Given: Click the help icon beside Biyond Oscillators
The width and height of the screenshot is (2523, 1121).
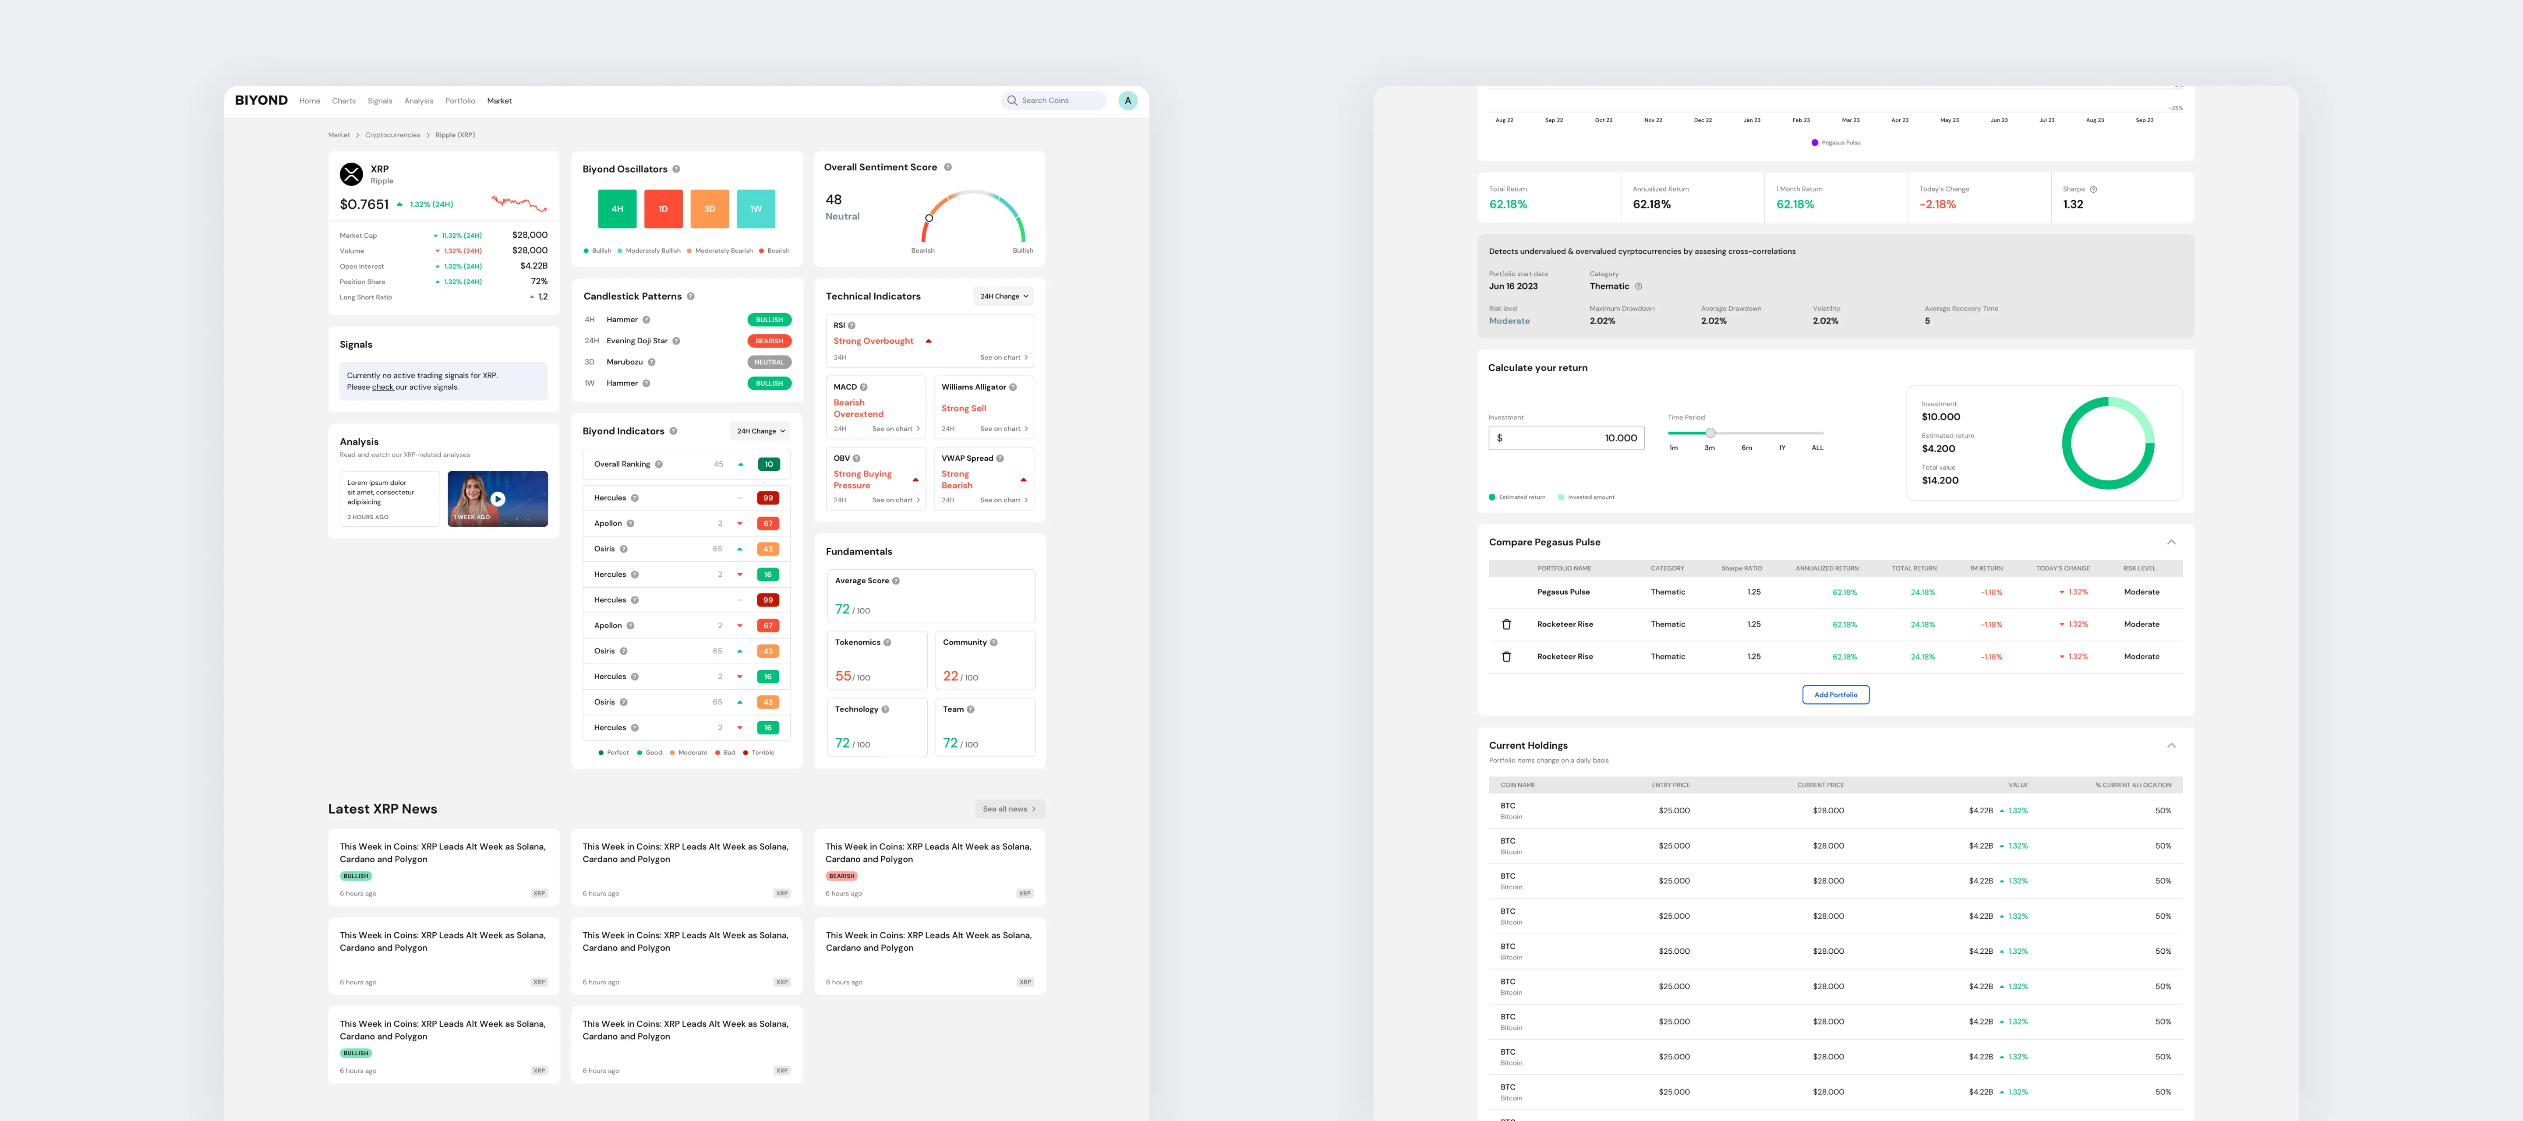Looking at the screenshot, I should tap(676, 169).
